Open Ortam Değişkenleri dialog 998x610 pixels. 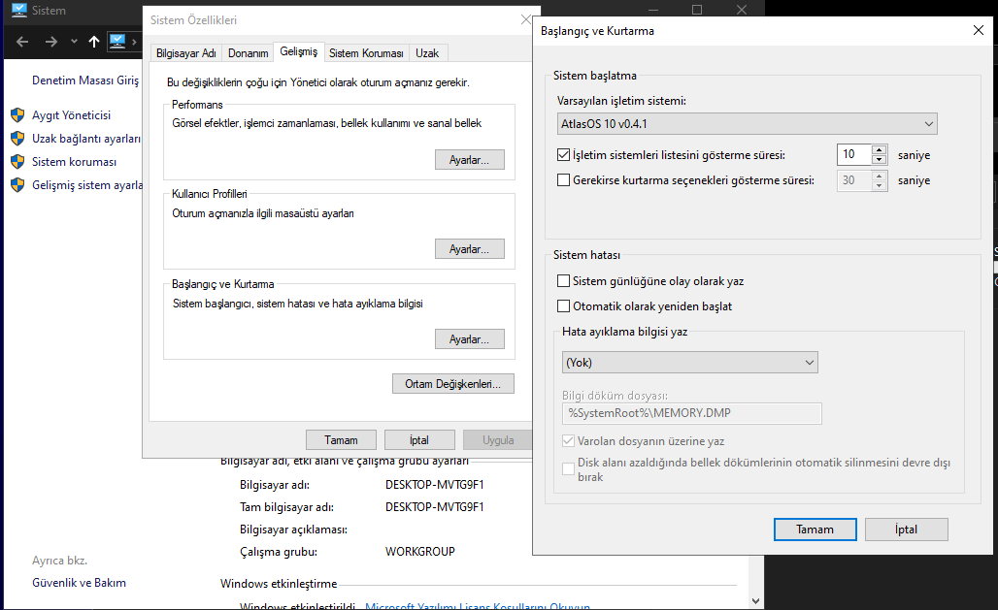(453, 384)
